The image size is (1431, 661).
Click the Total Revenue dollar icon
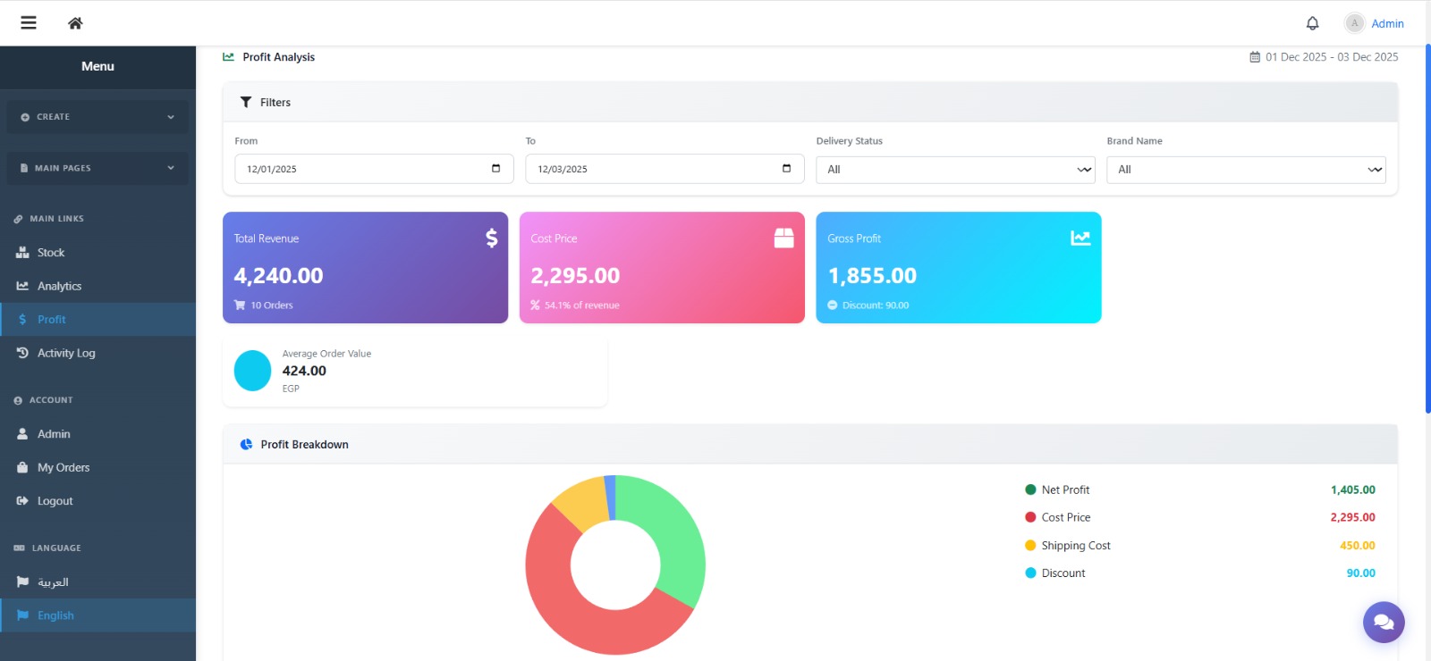click(491, 238)
